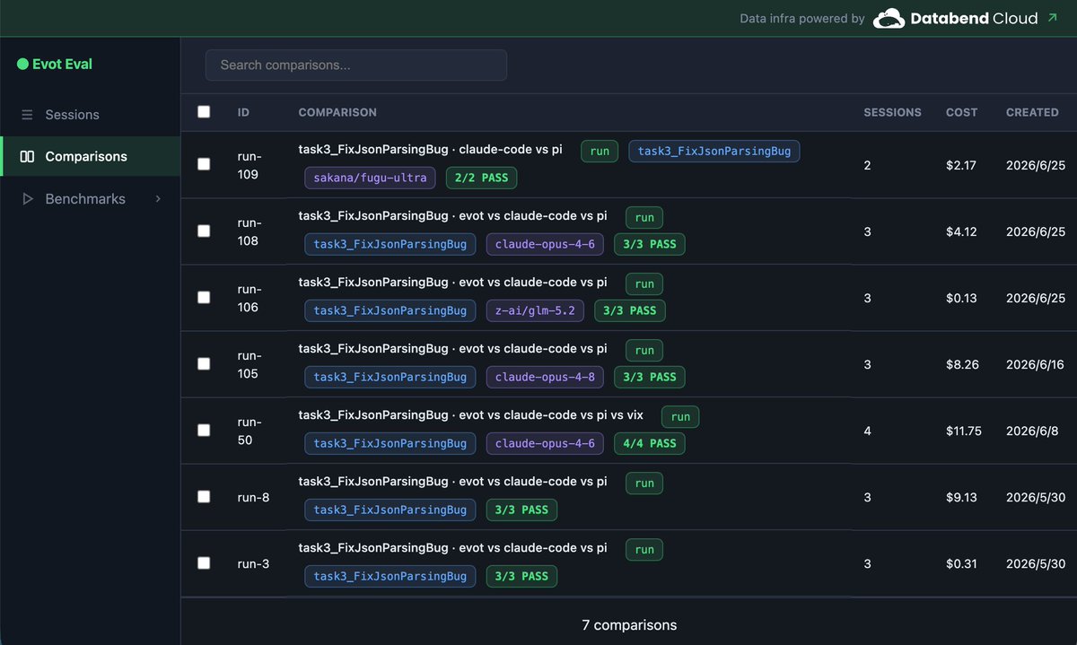Click the run tag in run-109 row
1077x645 pixels.
click(600, 151)
